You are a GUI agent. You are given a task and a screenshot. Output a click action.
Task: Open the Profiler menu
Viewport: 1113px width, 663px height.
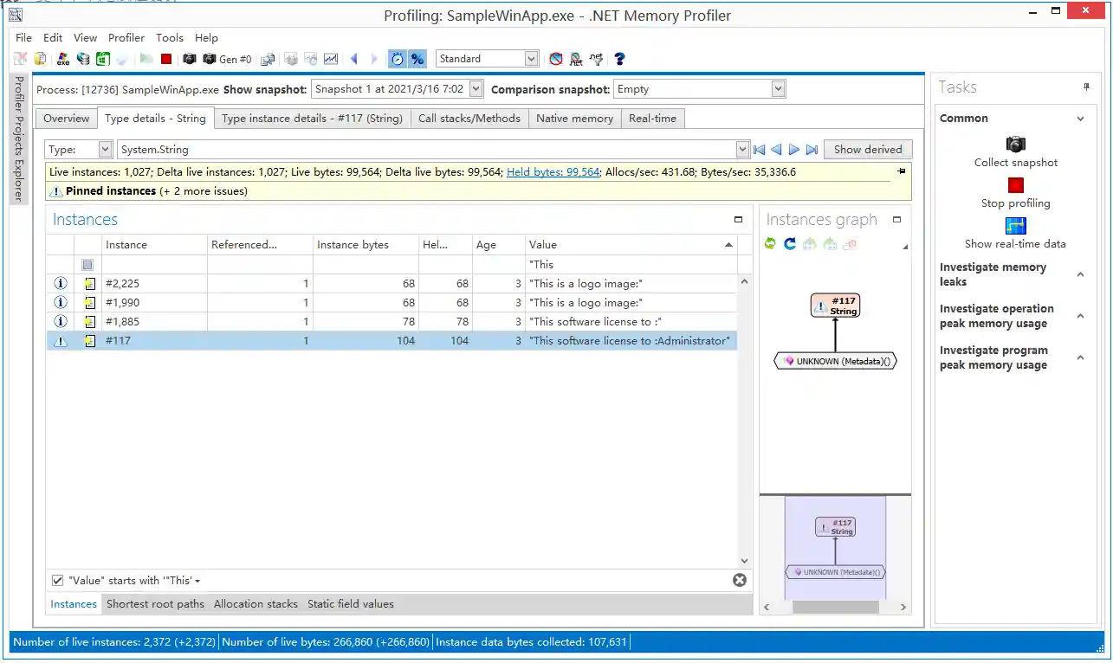tap(126, 38)
